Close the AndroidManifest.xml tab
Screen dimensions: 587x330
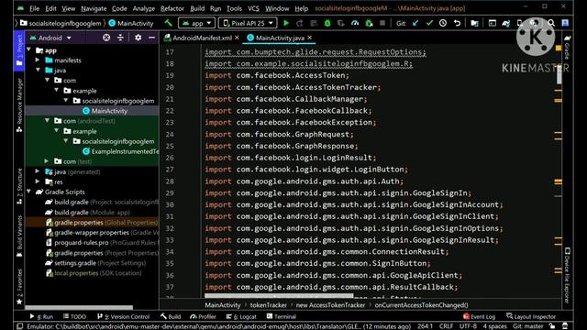coord(237,38)
